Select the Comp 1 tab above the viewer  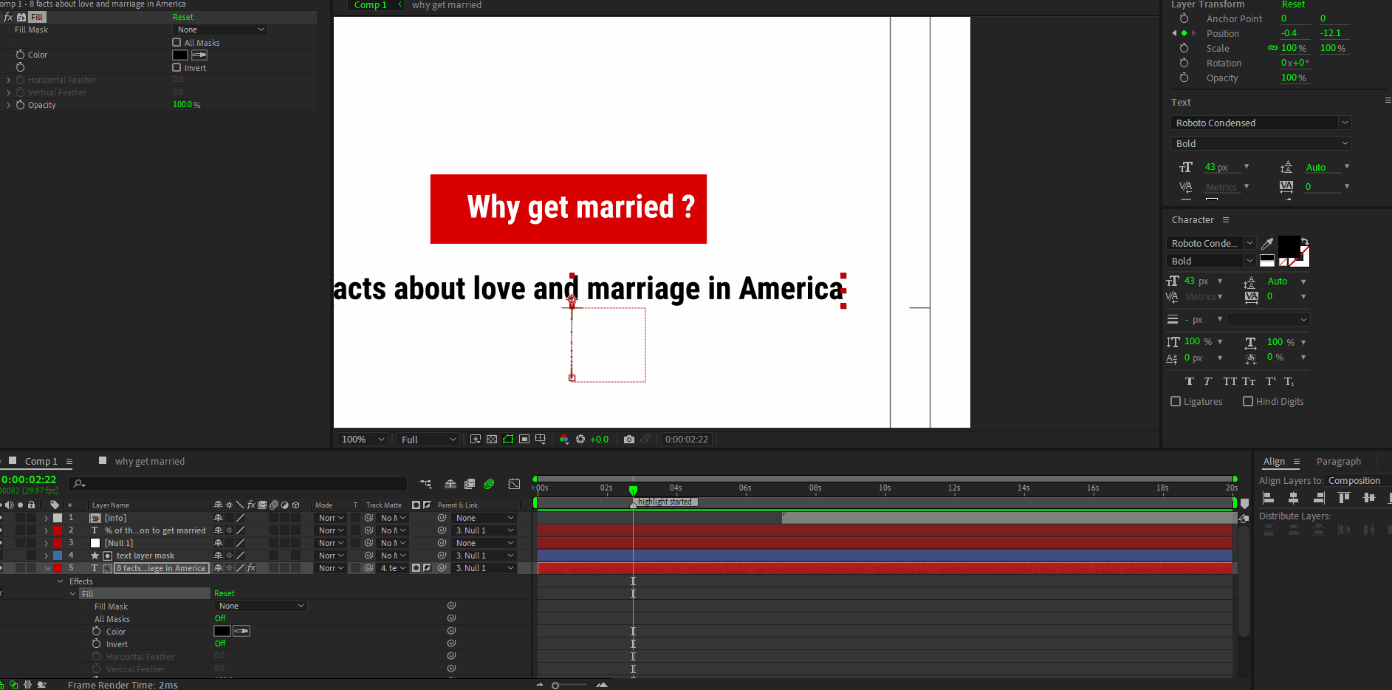[x=370, y=5]
